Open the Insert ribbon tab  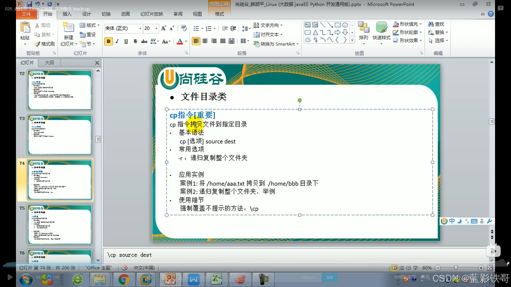point(67,14)
